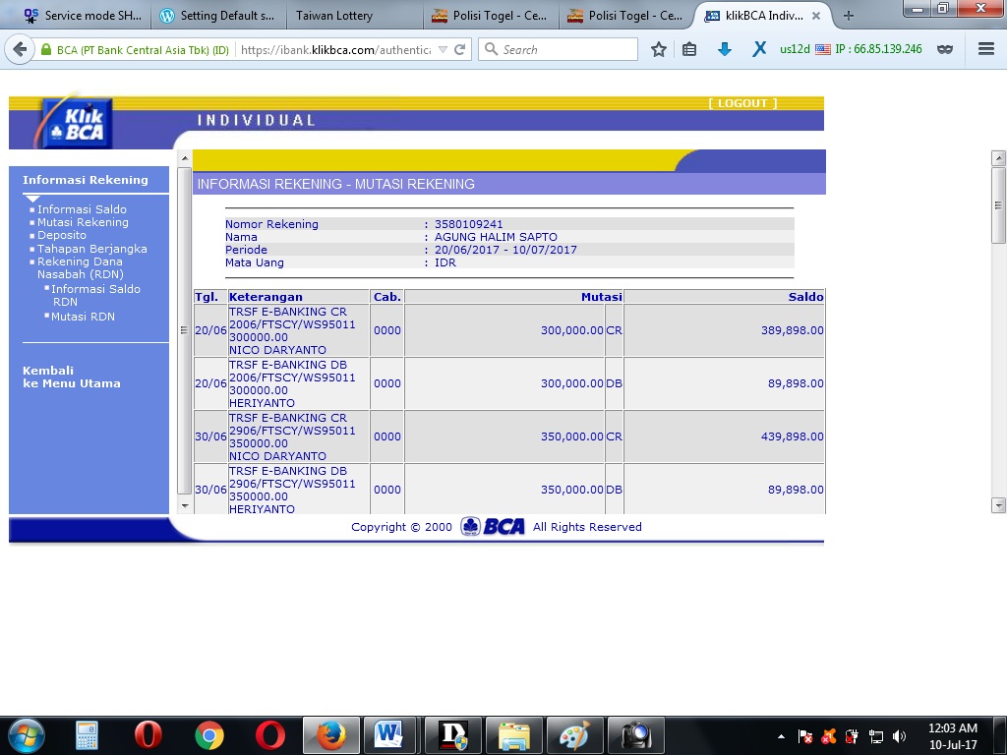Open the URL bar history dropdown arrow
The image size is (1007, 755).
[x=443, y=49]
